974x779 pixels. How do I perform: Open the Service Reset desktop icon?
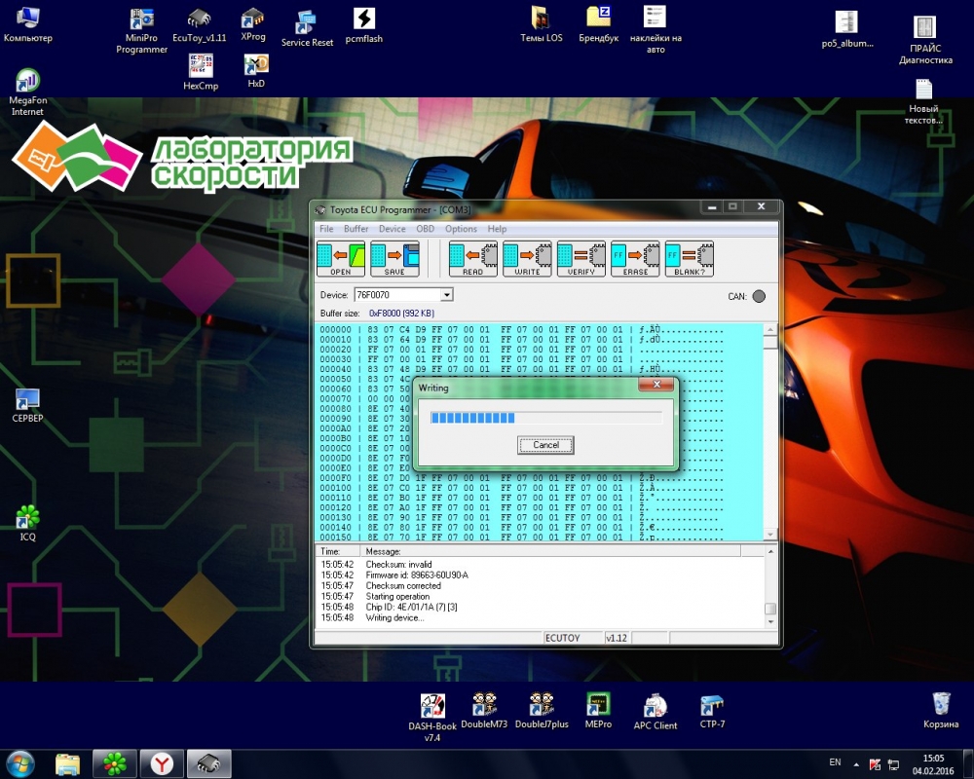click(307, 28)
